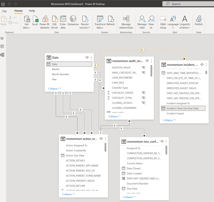Unhide CLOSING_ATTACH field
Viewport: 214px width, 202px height.
click(144, 103)
